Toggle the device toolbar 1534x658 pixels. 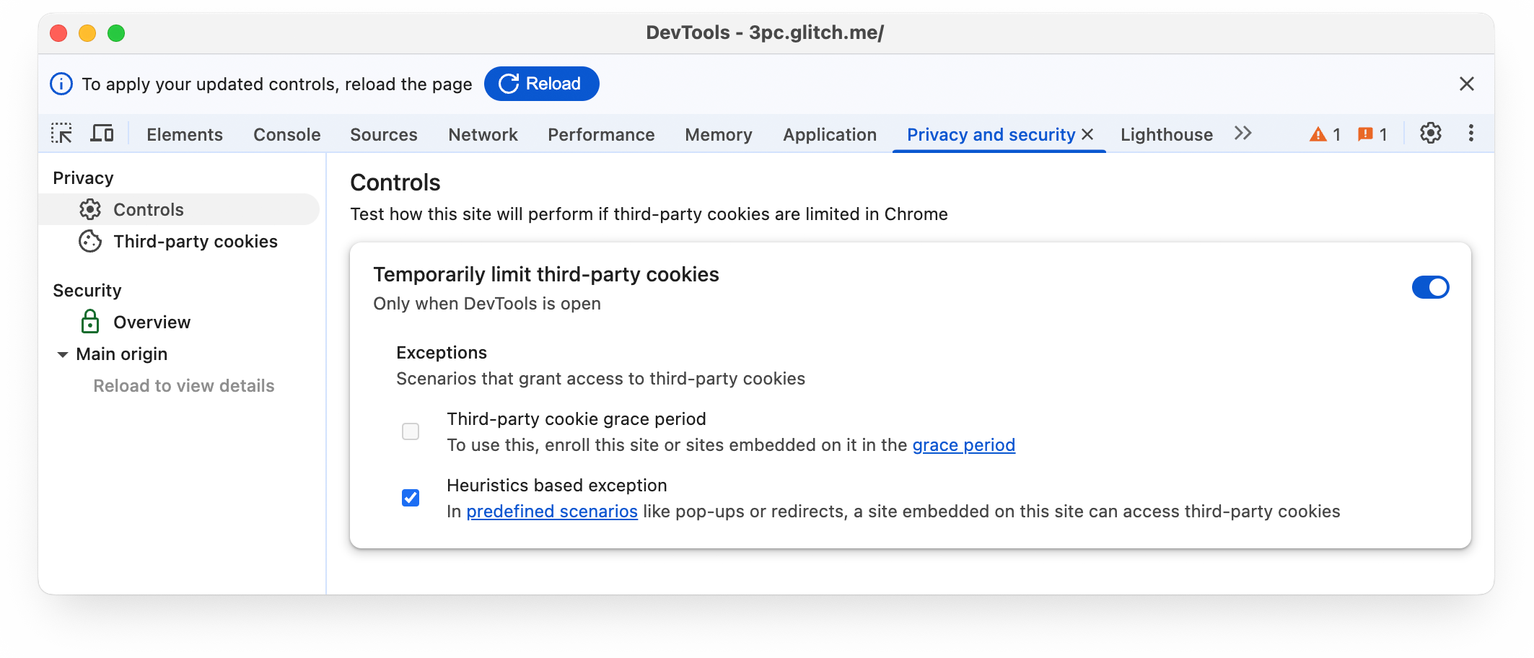click(x=102, y=133)
